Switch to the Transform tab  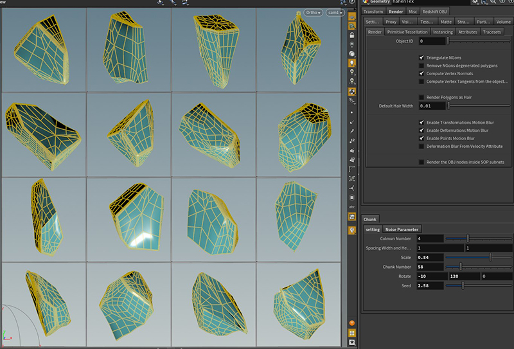373,12
